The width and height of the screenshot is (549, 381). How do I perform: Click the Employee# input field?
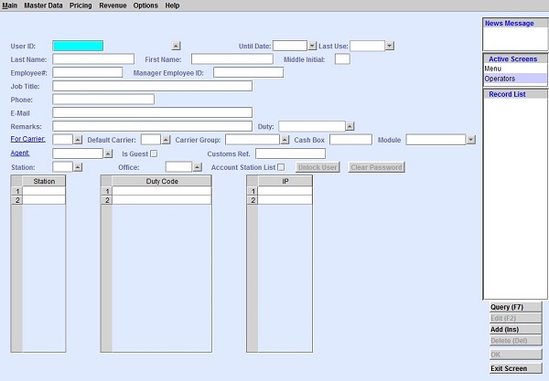pyautogui.click(x=88, y=72)
